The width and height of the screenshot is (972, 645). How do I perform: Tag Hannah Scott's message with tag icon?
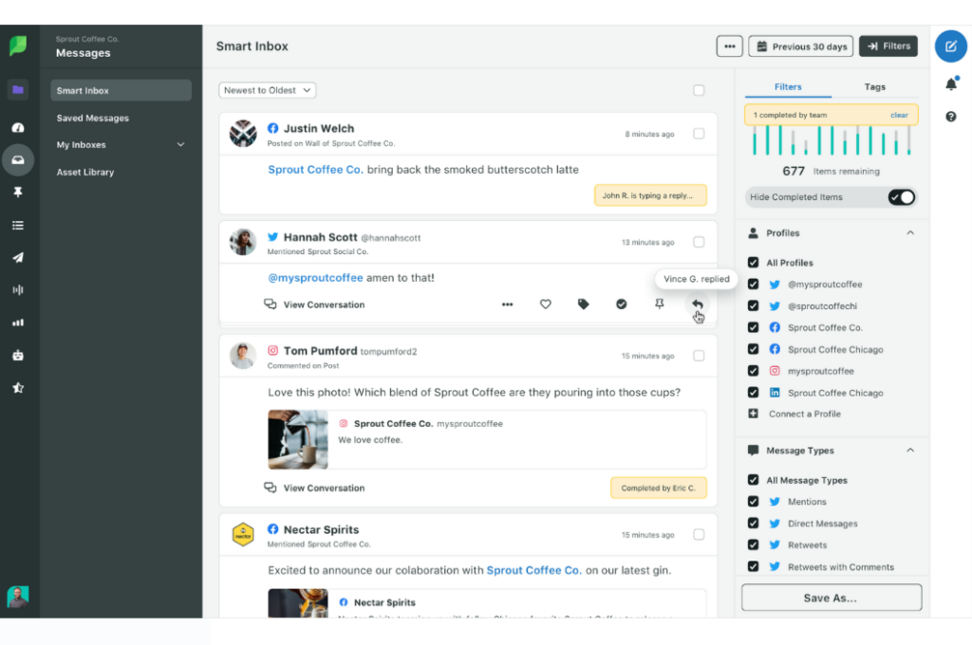[x=584, y=304]
